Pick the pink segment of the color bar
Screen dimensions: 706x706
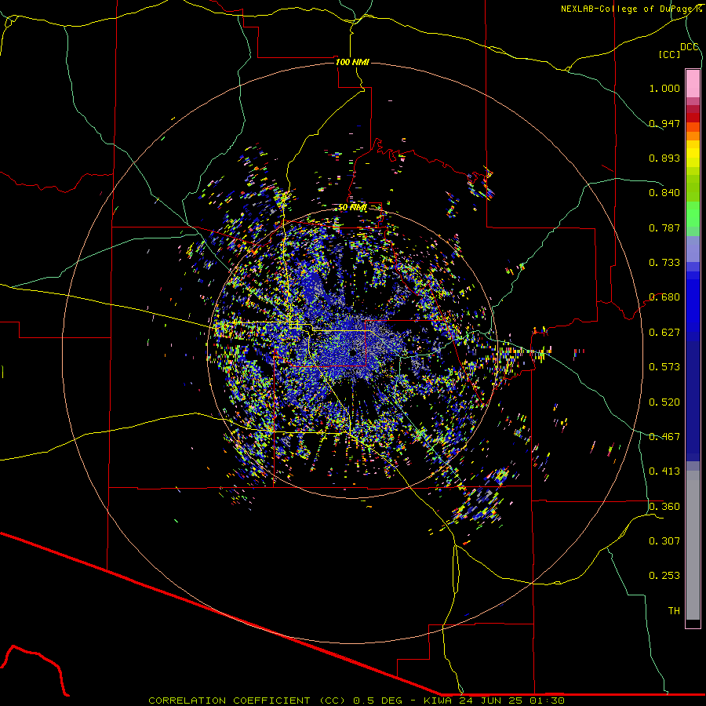point(693,83)
